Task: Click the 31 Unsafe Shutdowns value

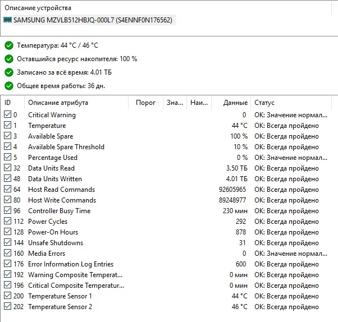Action: (243, 243)
